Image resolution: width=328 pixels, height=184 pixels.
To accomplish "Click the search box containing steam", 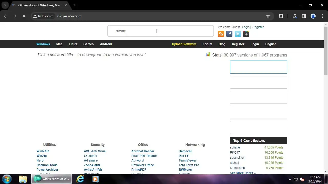I will [160, 31].
